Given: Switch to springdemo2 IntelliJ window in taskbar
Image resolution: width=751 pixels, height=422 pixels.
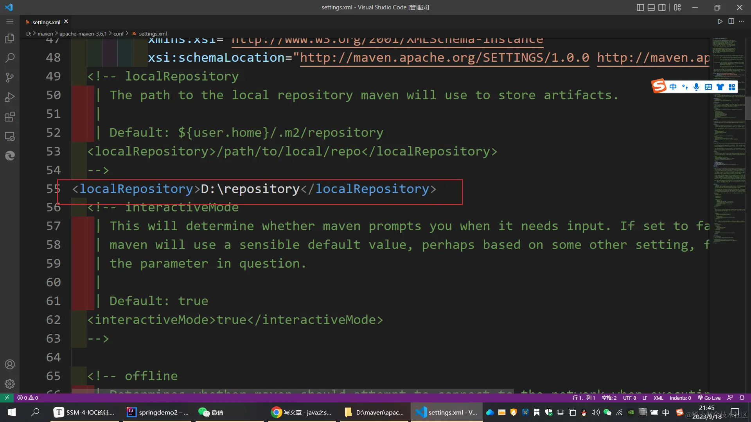Looking at the screenshot, I should click(x=158, y=412).
